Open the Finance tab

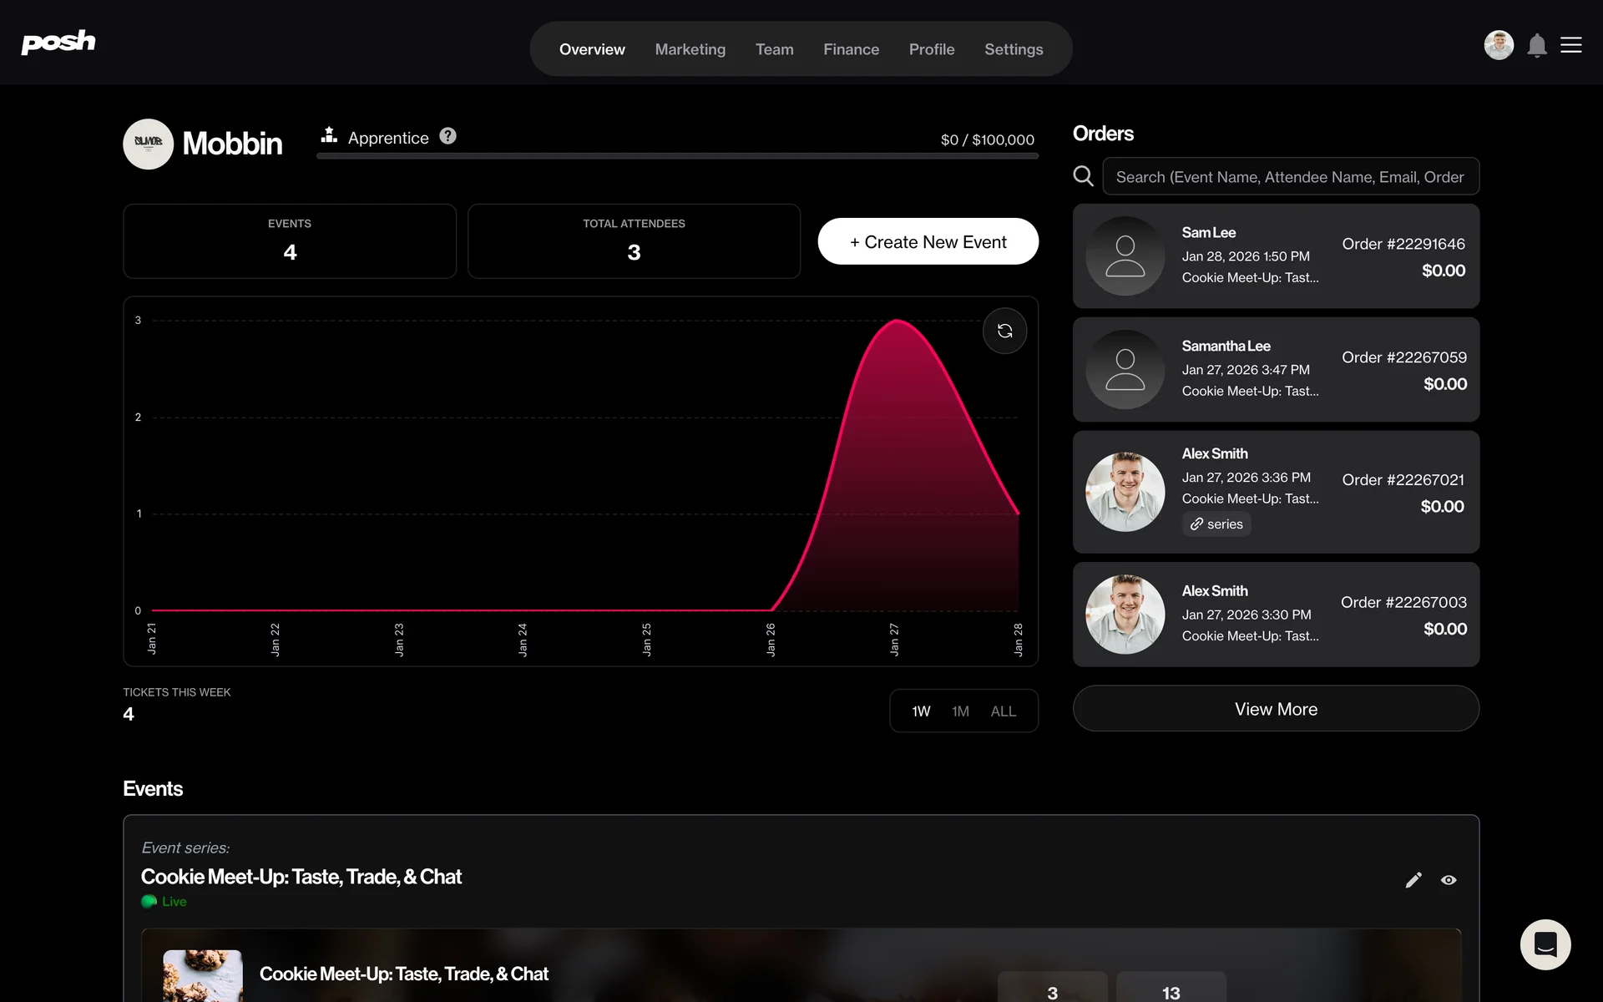pos(851,49)
